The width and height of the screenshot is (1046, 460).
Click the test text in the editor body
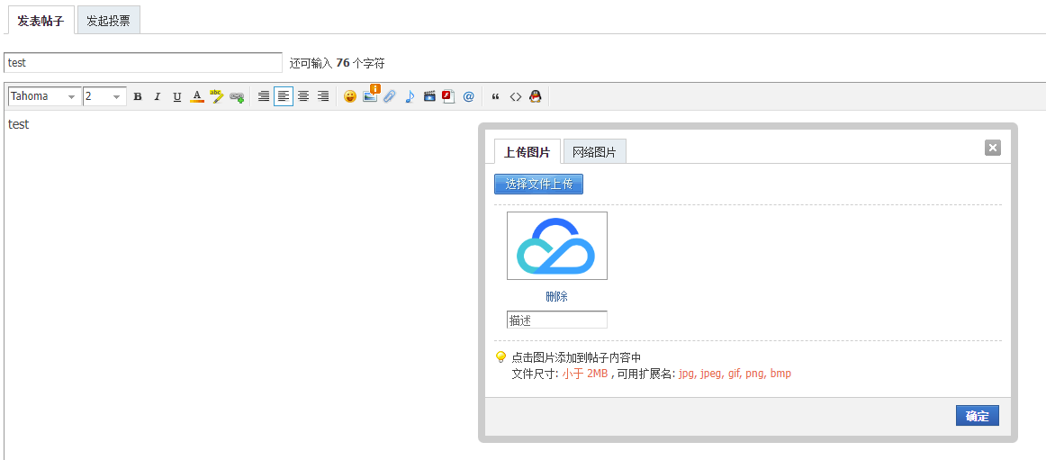click(x=18, y=124)
